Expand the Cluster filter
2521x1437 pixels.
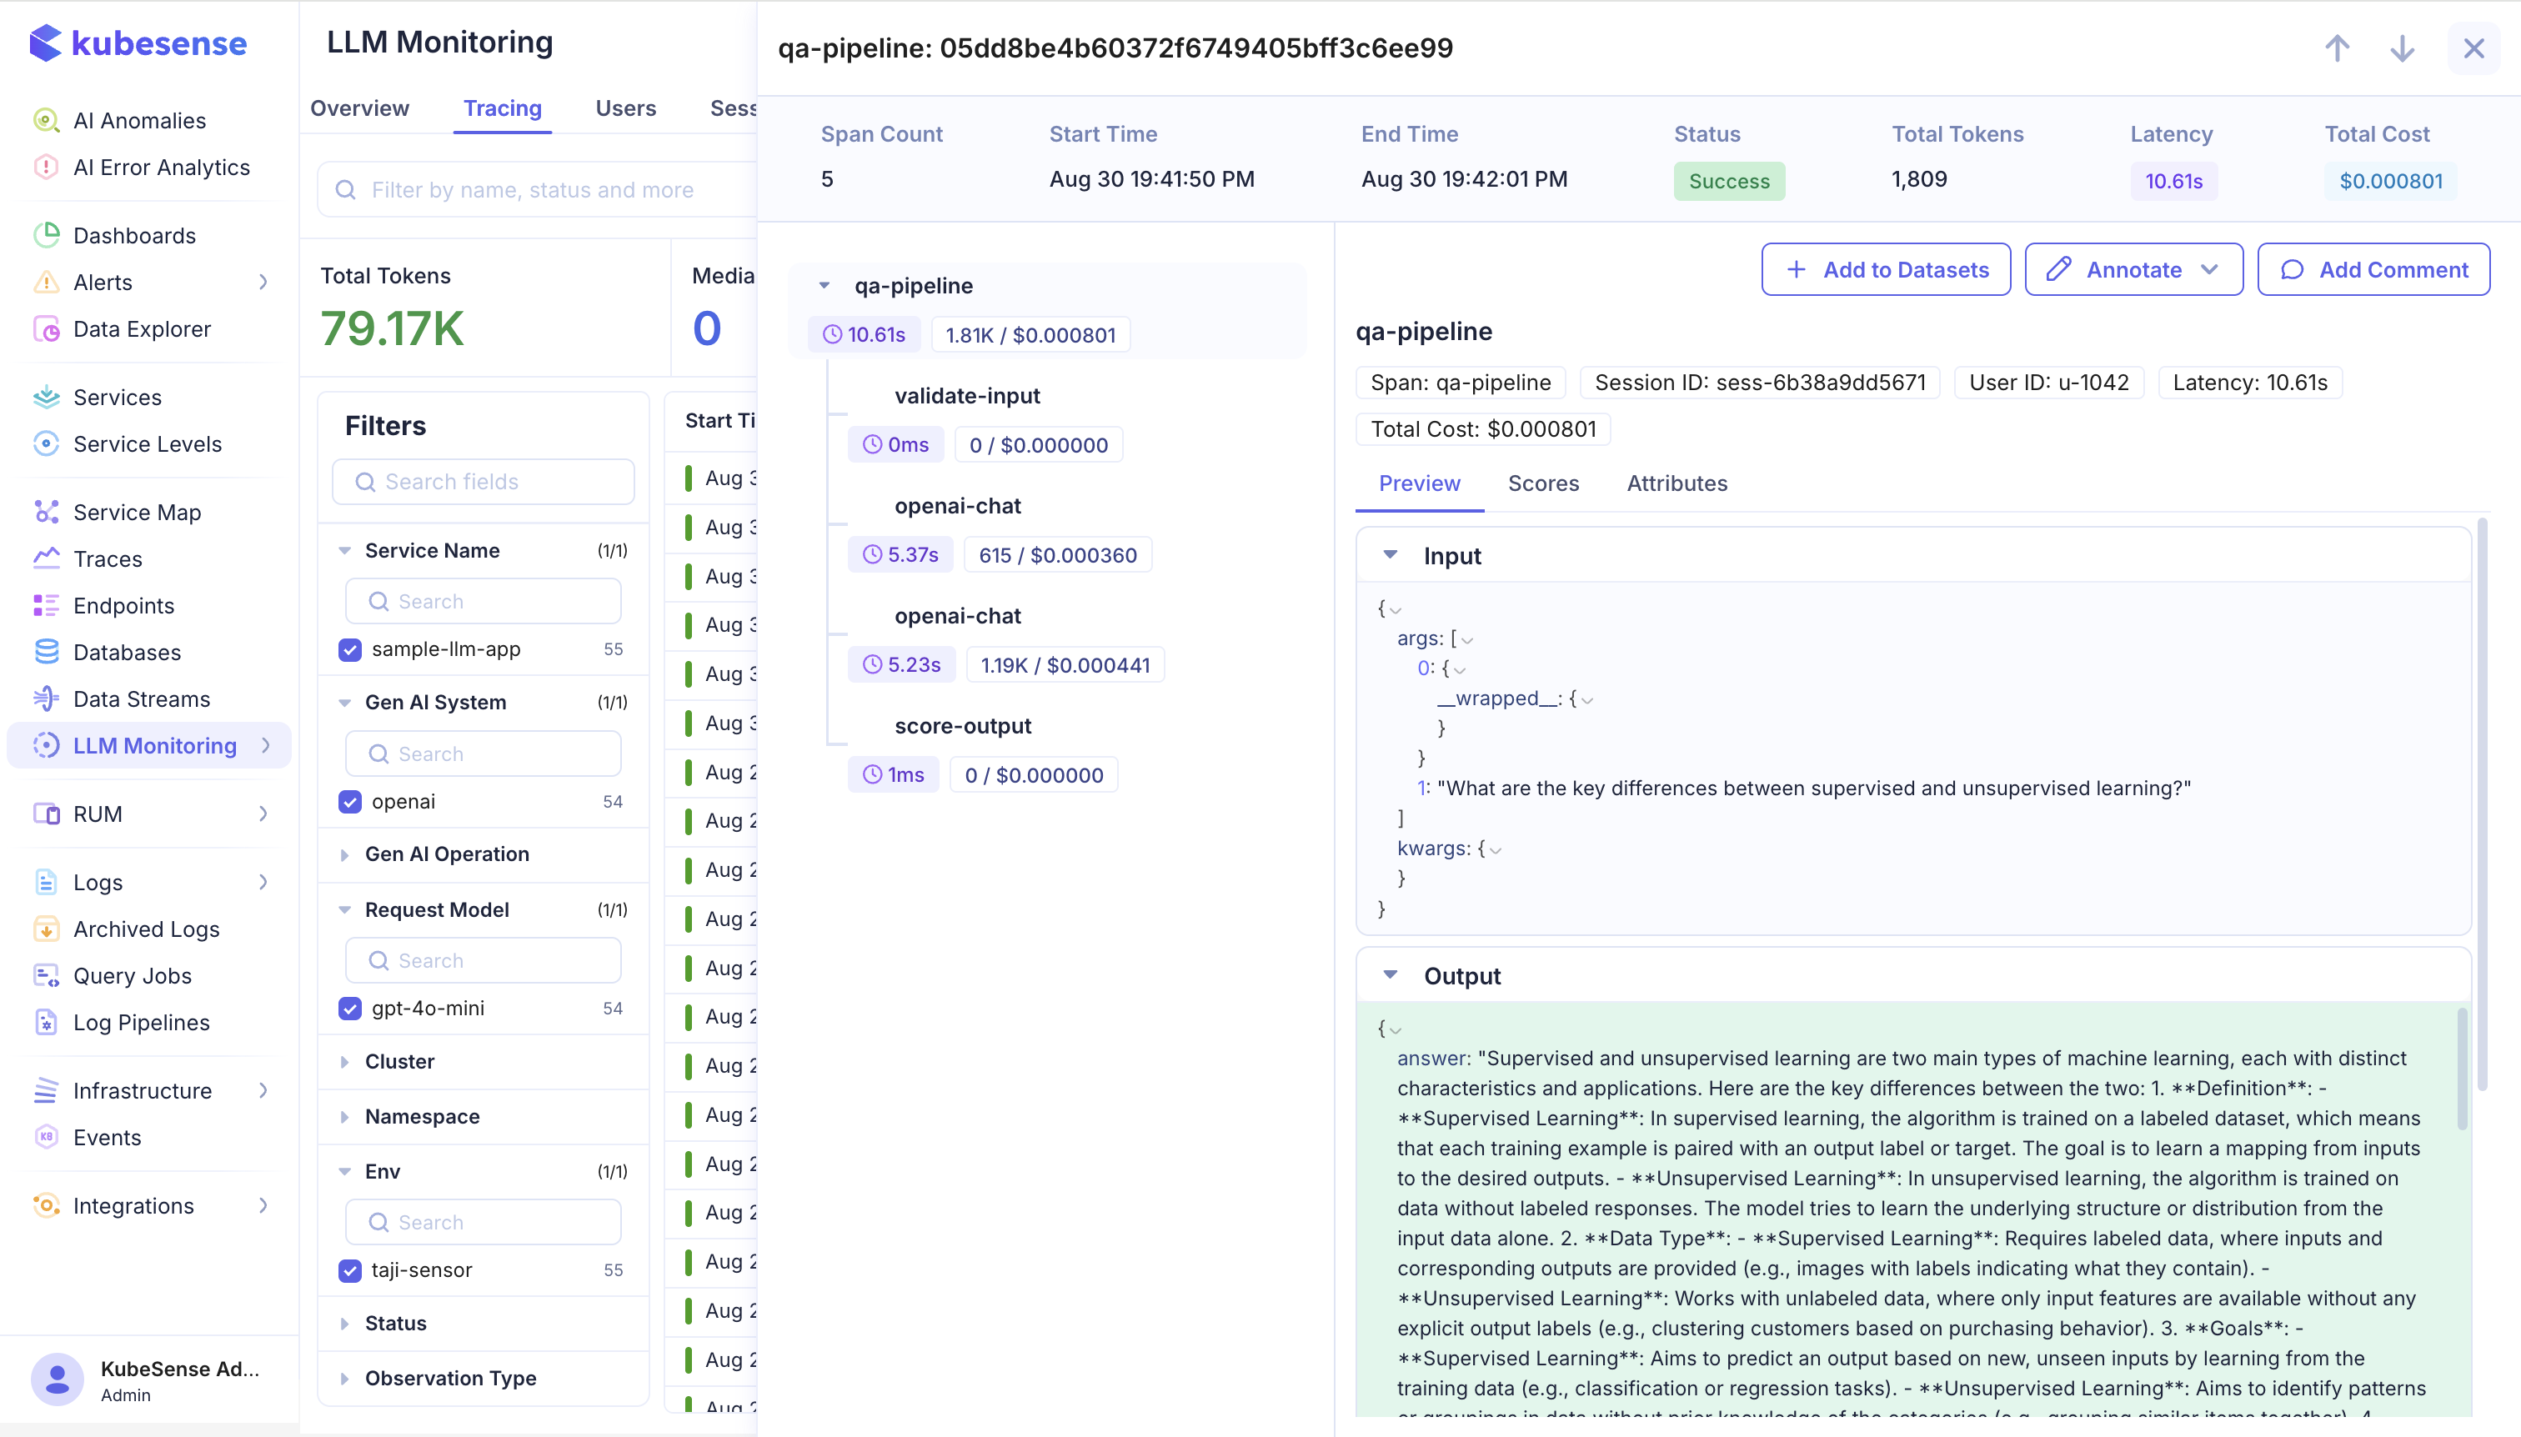pos(344,1062)
